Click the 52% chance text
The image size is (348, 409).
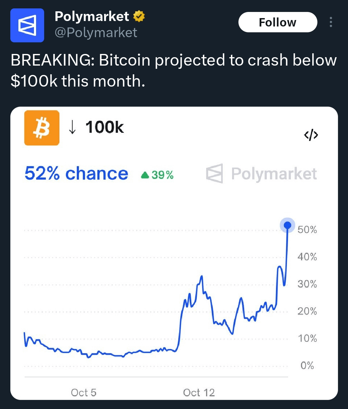coord(76,173)
